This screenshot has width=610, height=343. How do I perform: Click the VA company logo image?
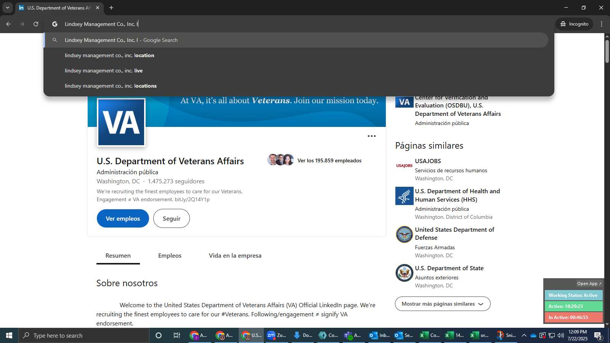(121, 122)
